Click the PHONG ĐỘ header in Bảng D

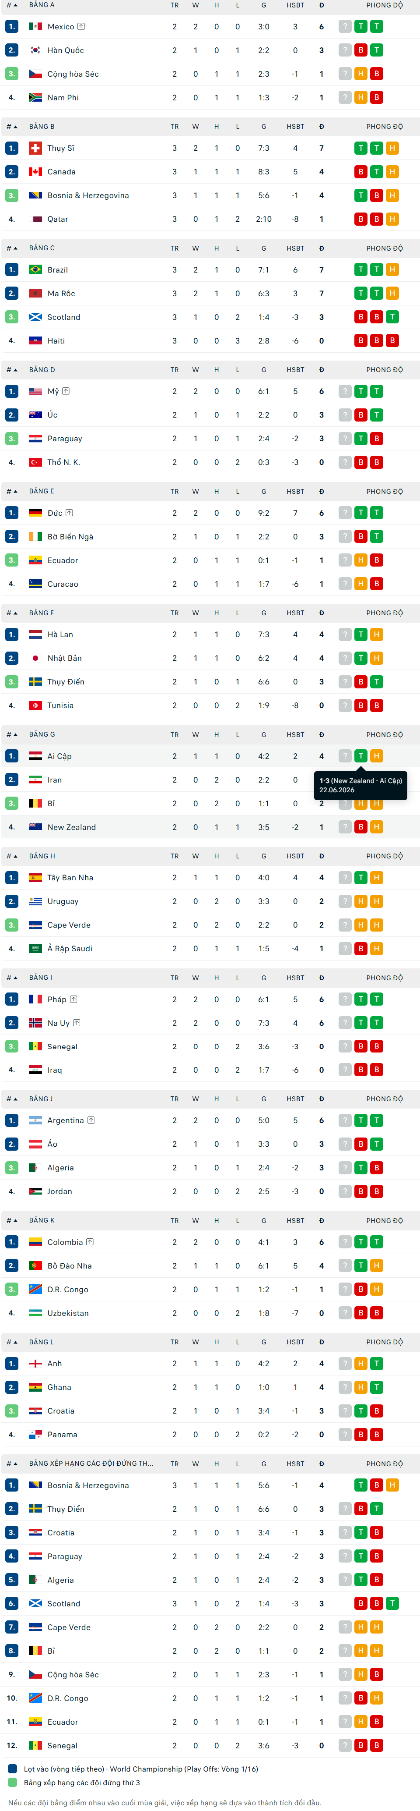point(384,370)
